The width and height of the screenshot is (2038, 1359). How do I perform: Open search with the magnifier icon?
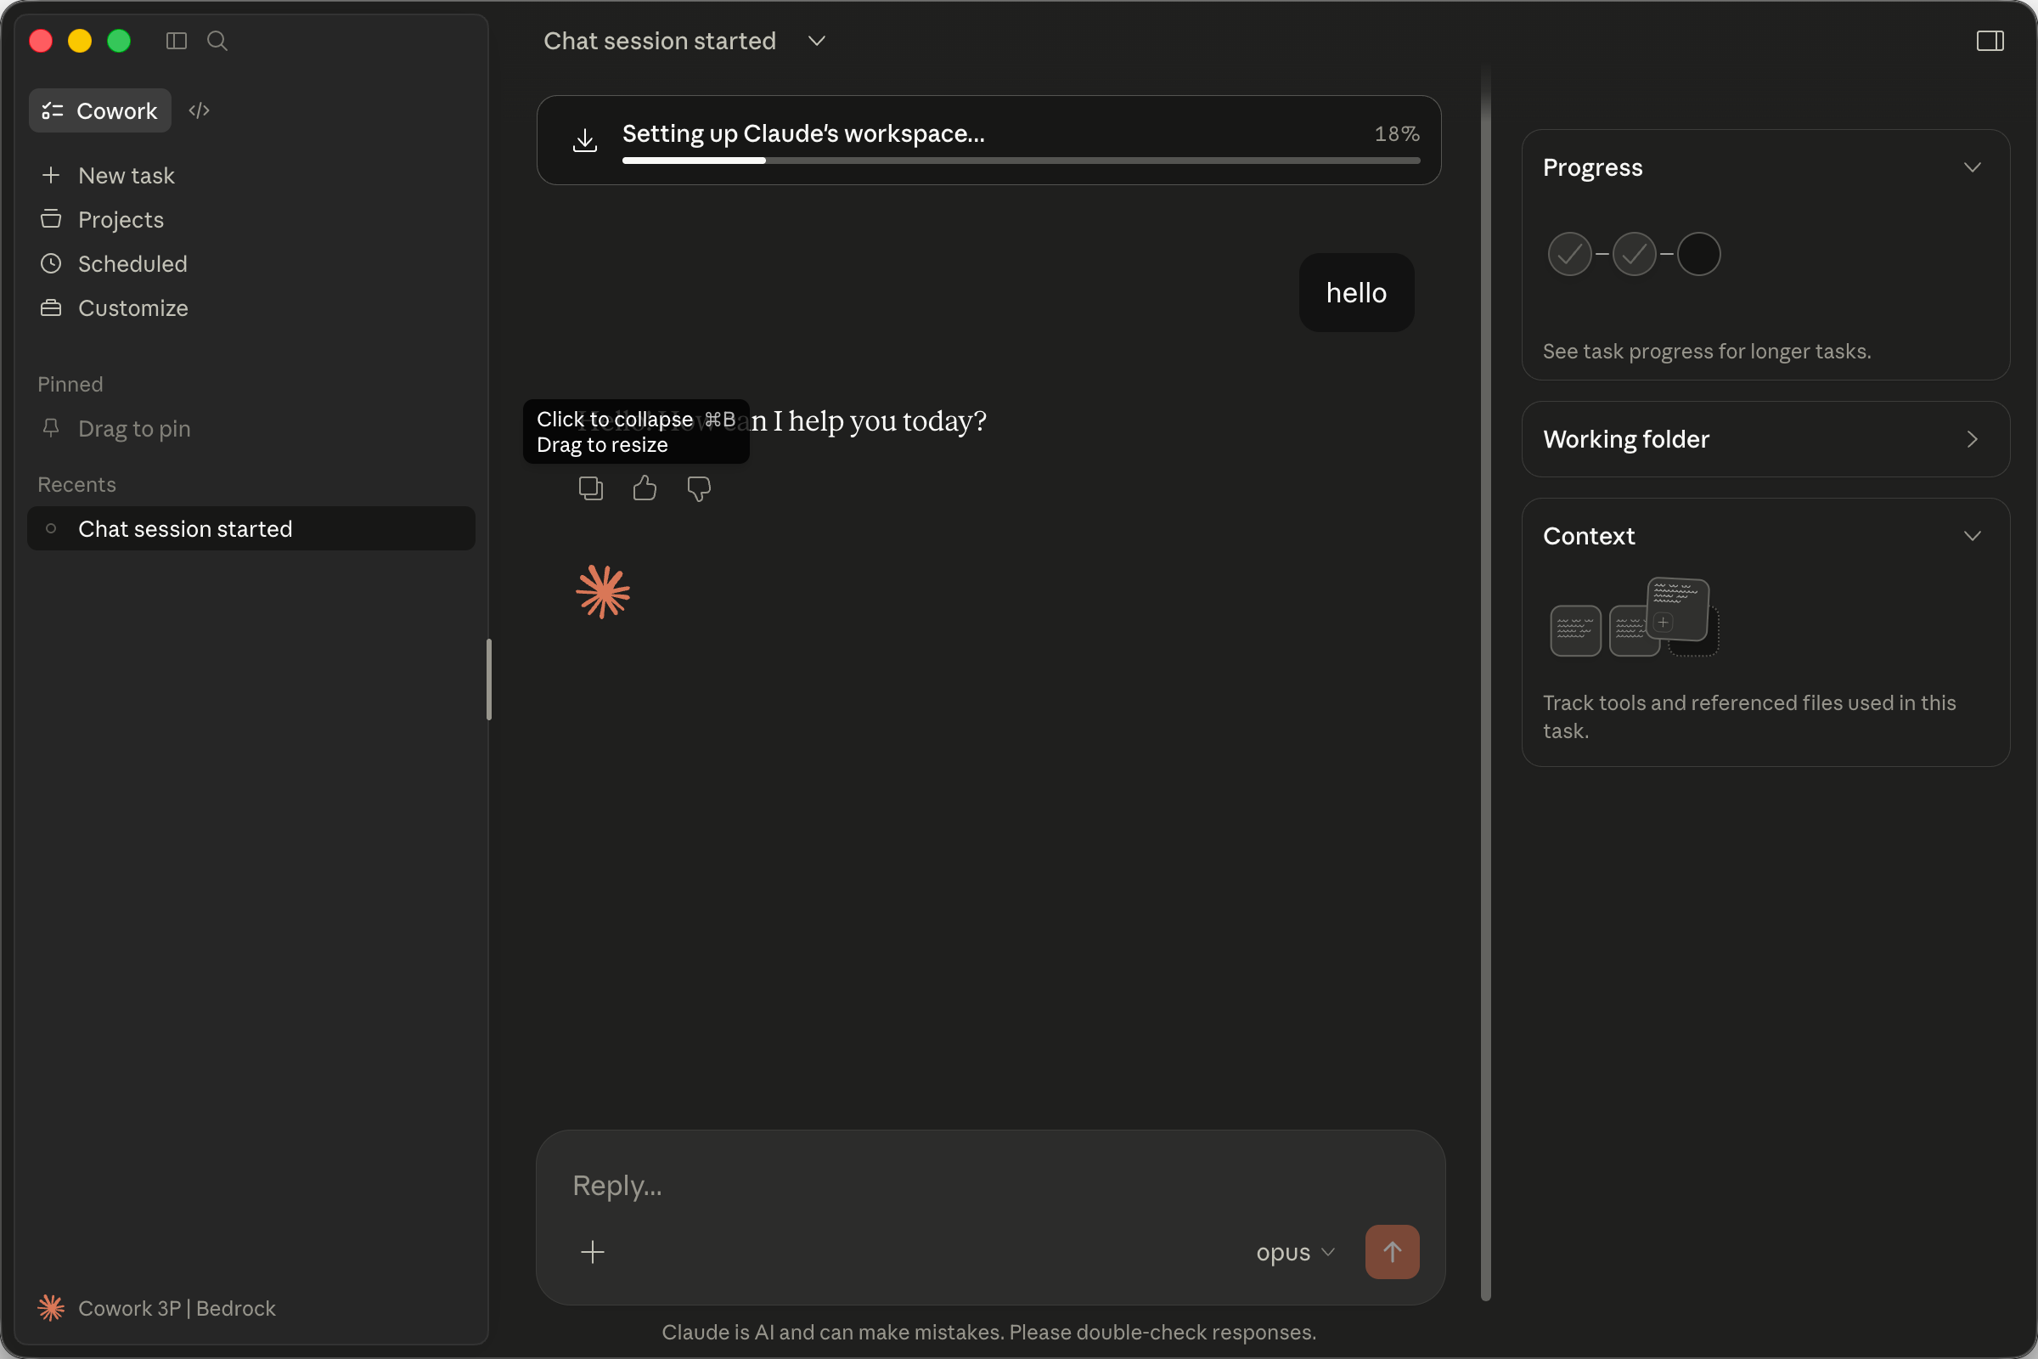(217, 41)
